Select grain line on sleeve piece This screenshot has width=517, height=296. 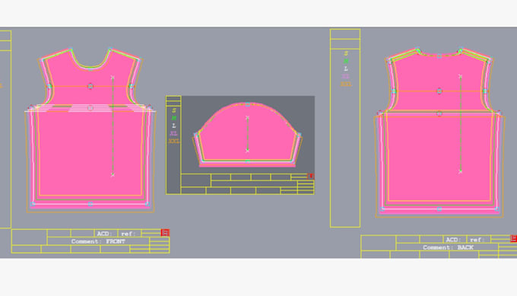(x=247, y=134)
